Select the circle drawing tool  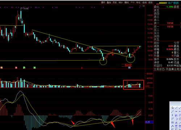coord(180,119)
